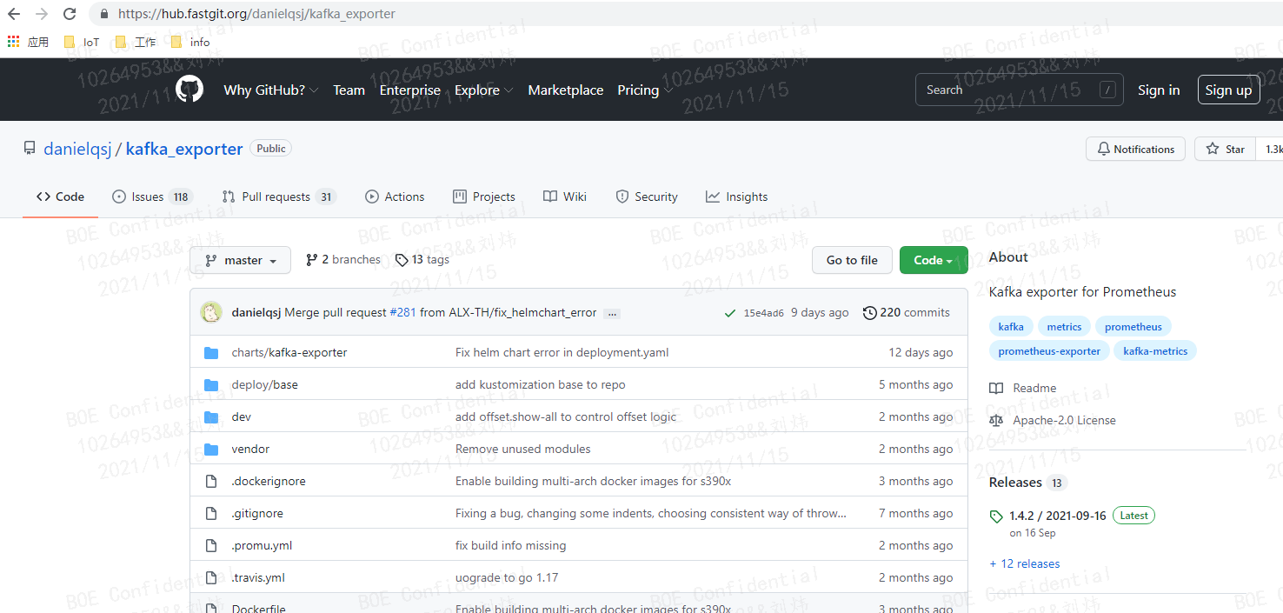The width and height of the screenshot is (1283, 613).
Task: Click the dev folder icon
Action: [210, 417]
